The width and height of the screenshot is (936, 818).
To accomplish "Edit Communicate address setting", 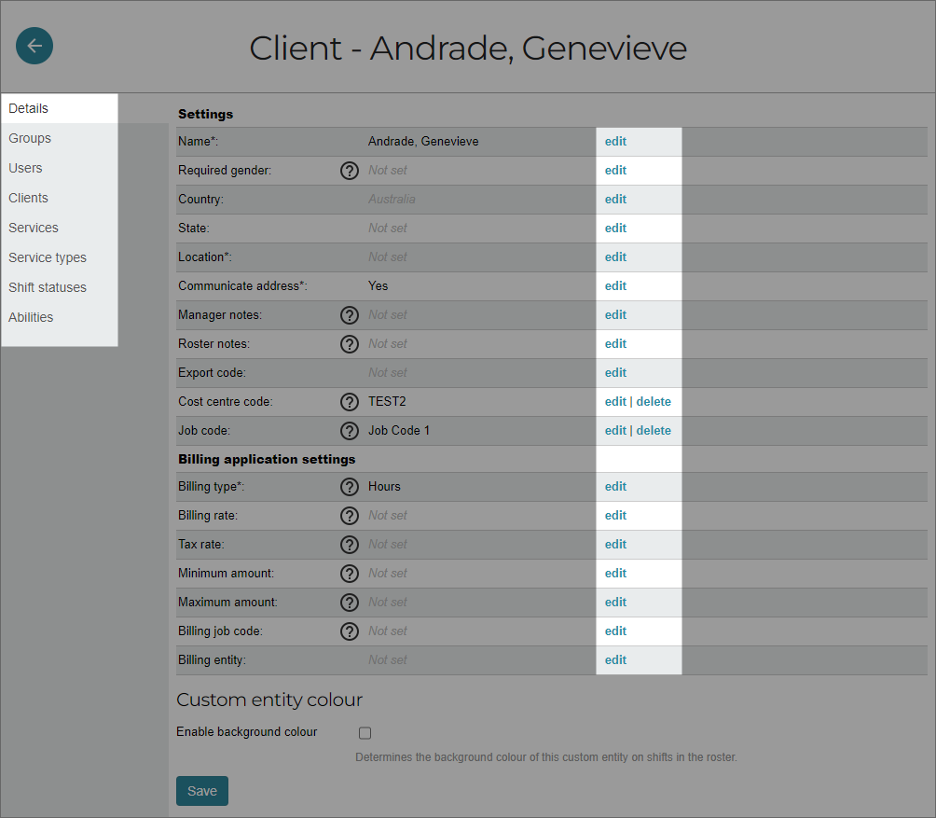I will pos(615,286).
